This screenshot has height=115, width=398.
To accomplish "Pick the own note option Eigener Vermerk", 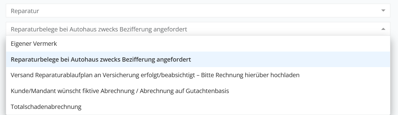I will click(198, 44).
